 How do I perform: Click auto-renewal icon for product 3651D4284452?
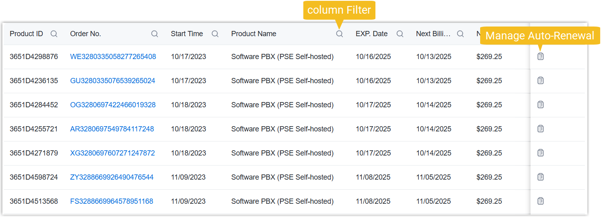click(x=541, y=105)
